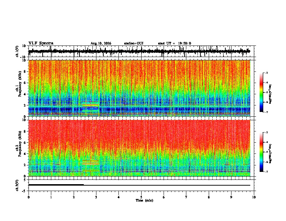Viewport: 286px width, 221px height.
Task: Select the date text "Aug.10, 2026"
Action: click(101, 43)
